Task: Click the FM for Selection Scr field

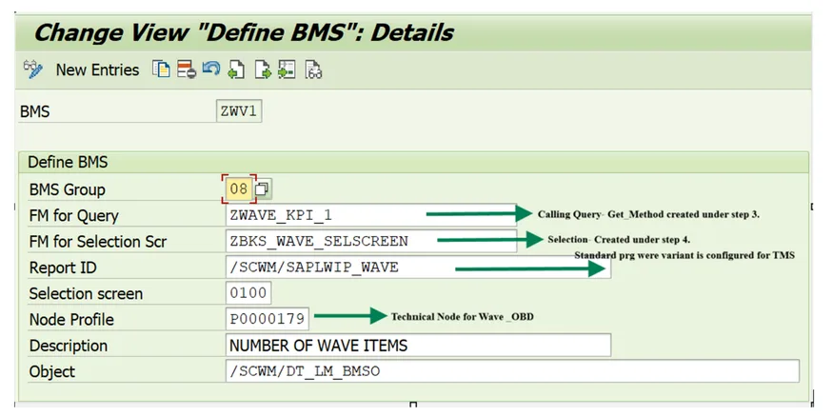Action: point(371,241)
